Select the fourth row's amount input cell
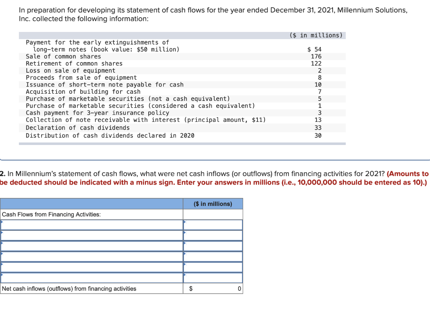430x311 pixels. (213, 257)
